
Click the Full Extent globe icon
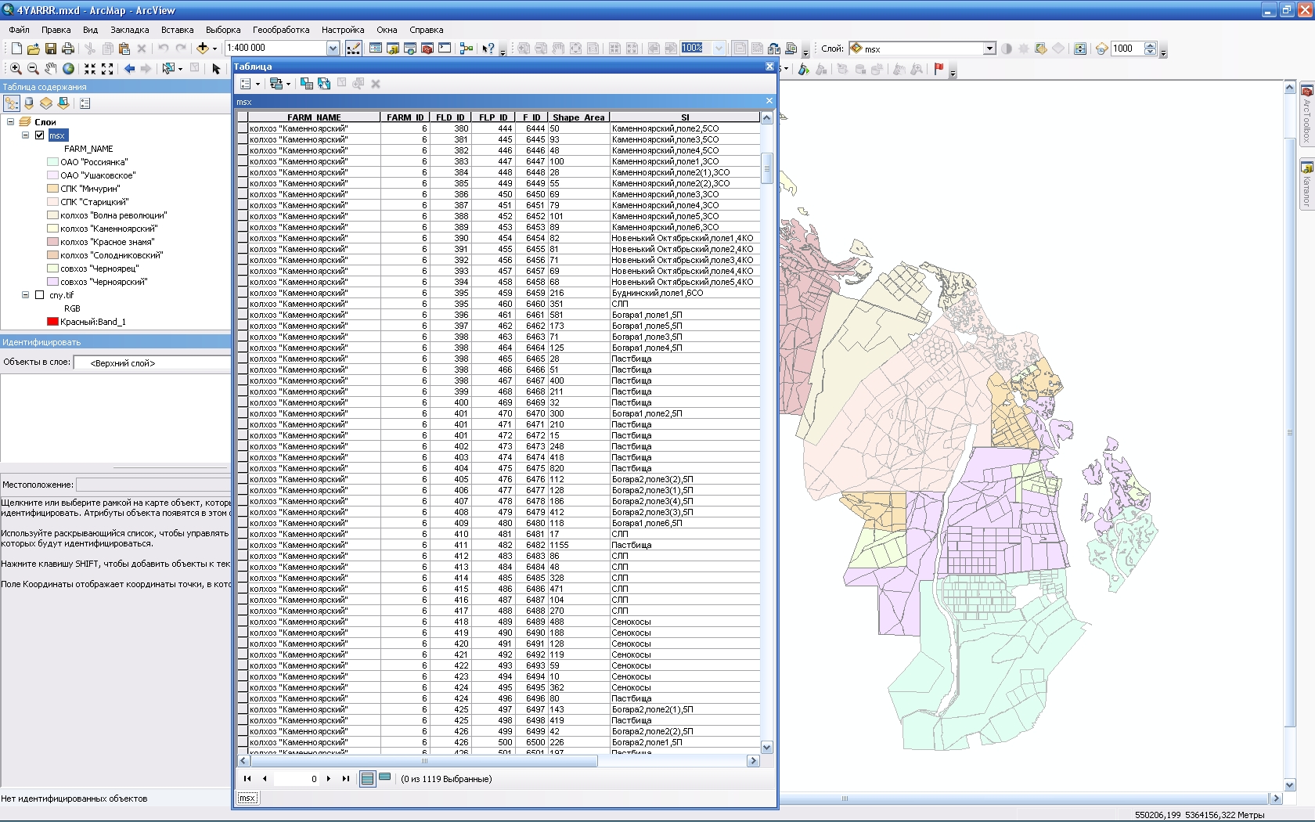pos(69,69)
